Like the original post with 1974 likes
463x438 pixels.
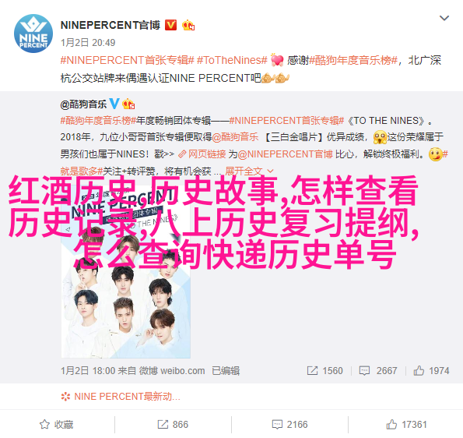click(x=431, y=370)
